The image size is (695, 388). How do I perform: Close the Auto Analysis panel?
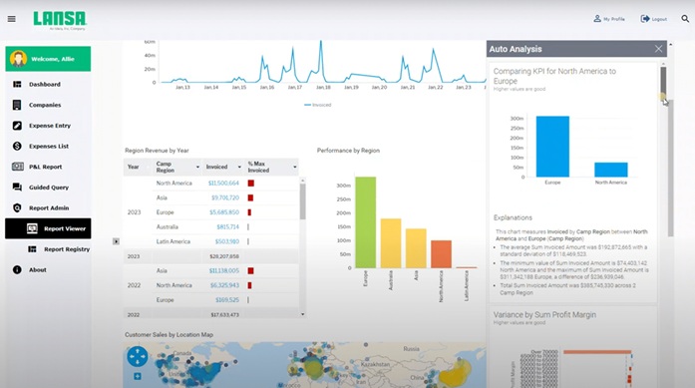click(x=659, y=49)
